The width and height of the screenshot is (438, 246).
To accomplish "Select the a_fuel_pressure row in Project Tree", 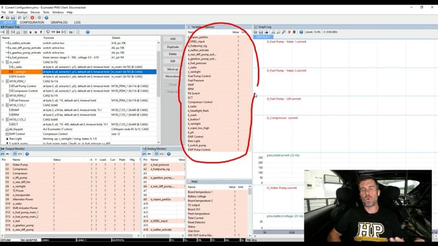I will tap(79, 57).
